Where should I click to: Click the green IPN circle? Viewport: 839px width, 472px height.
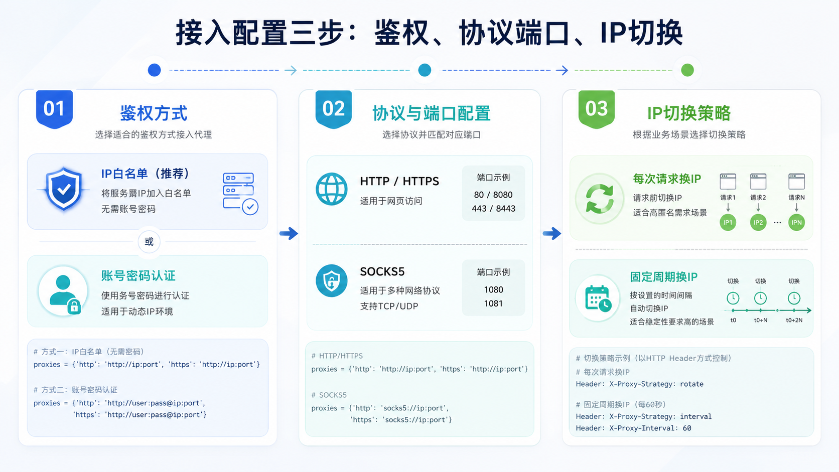[x=796, y=222]
